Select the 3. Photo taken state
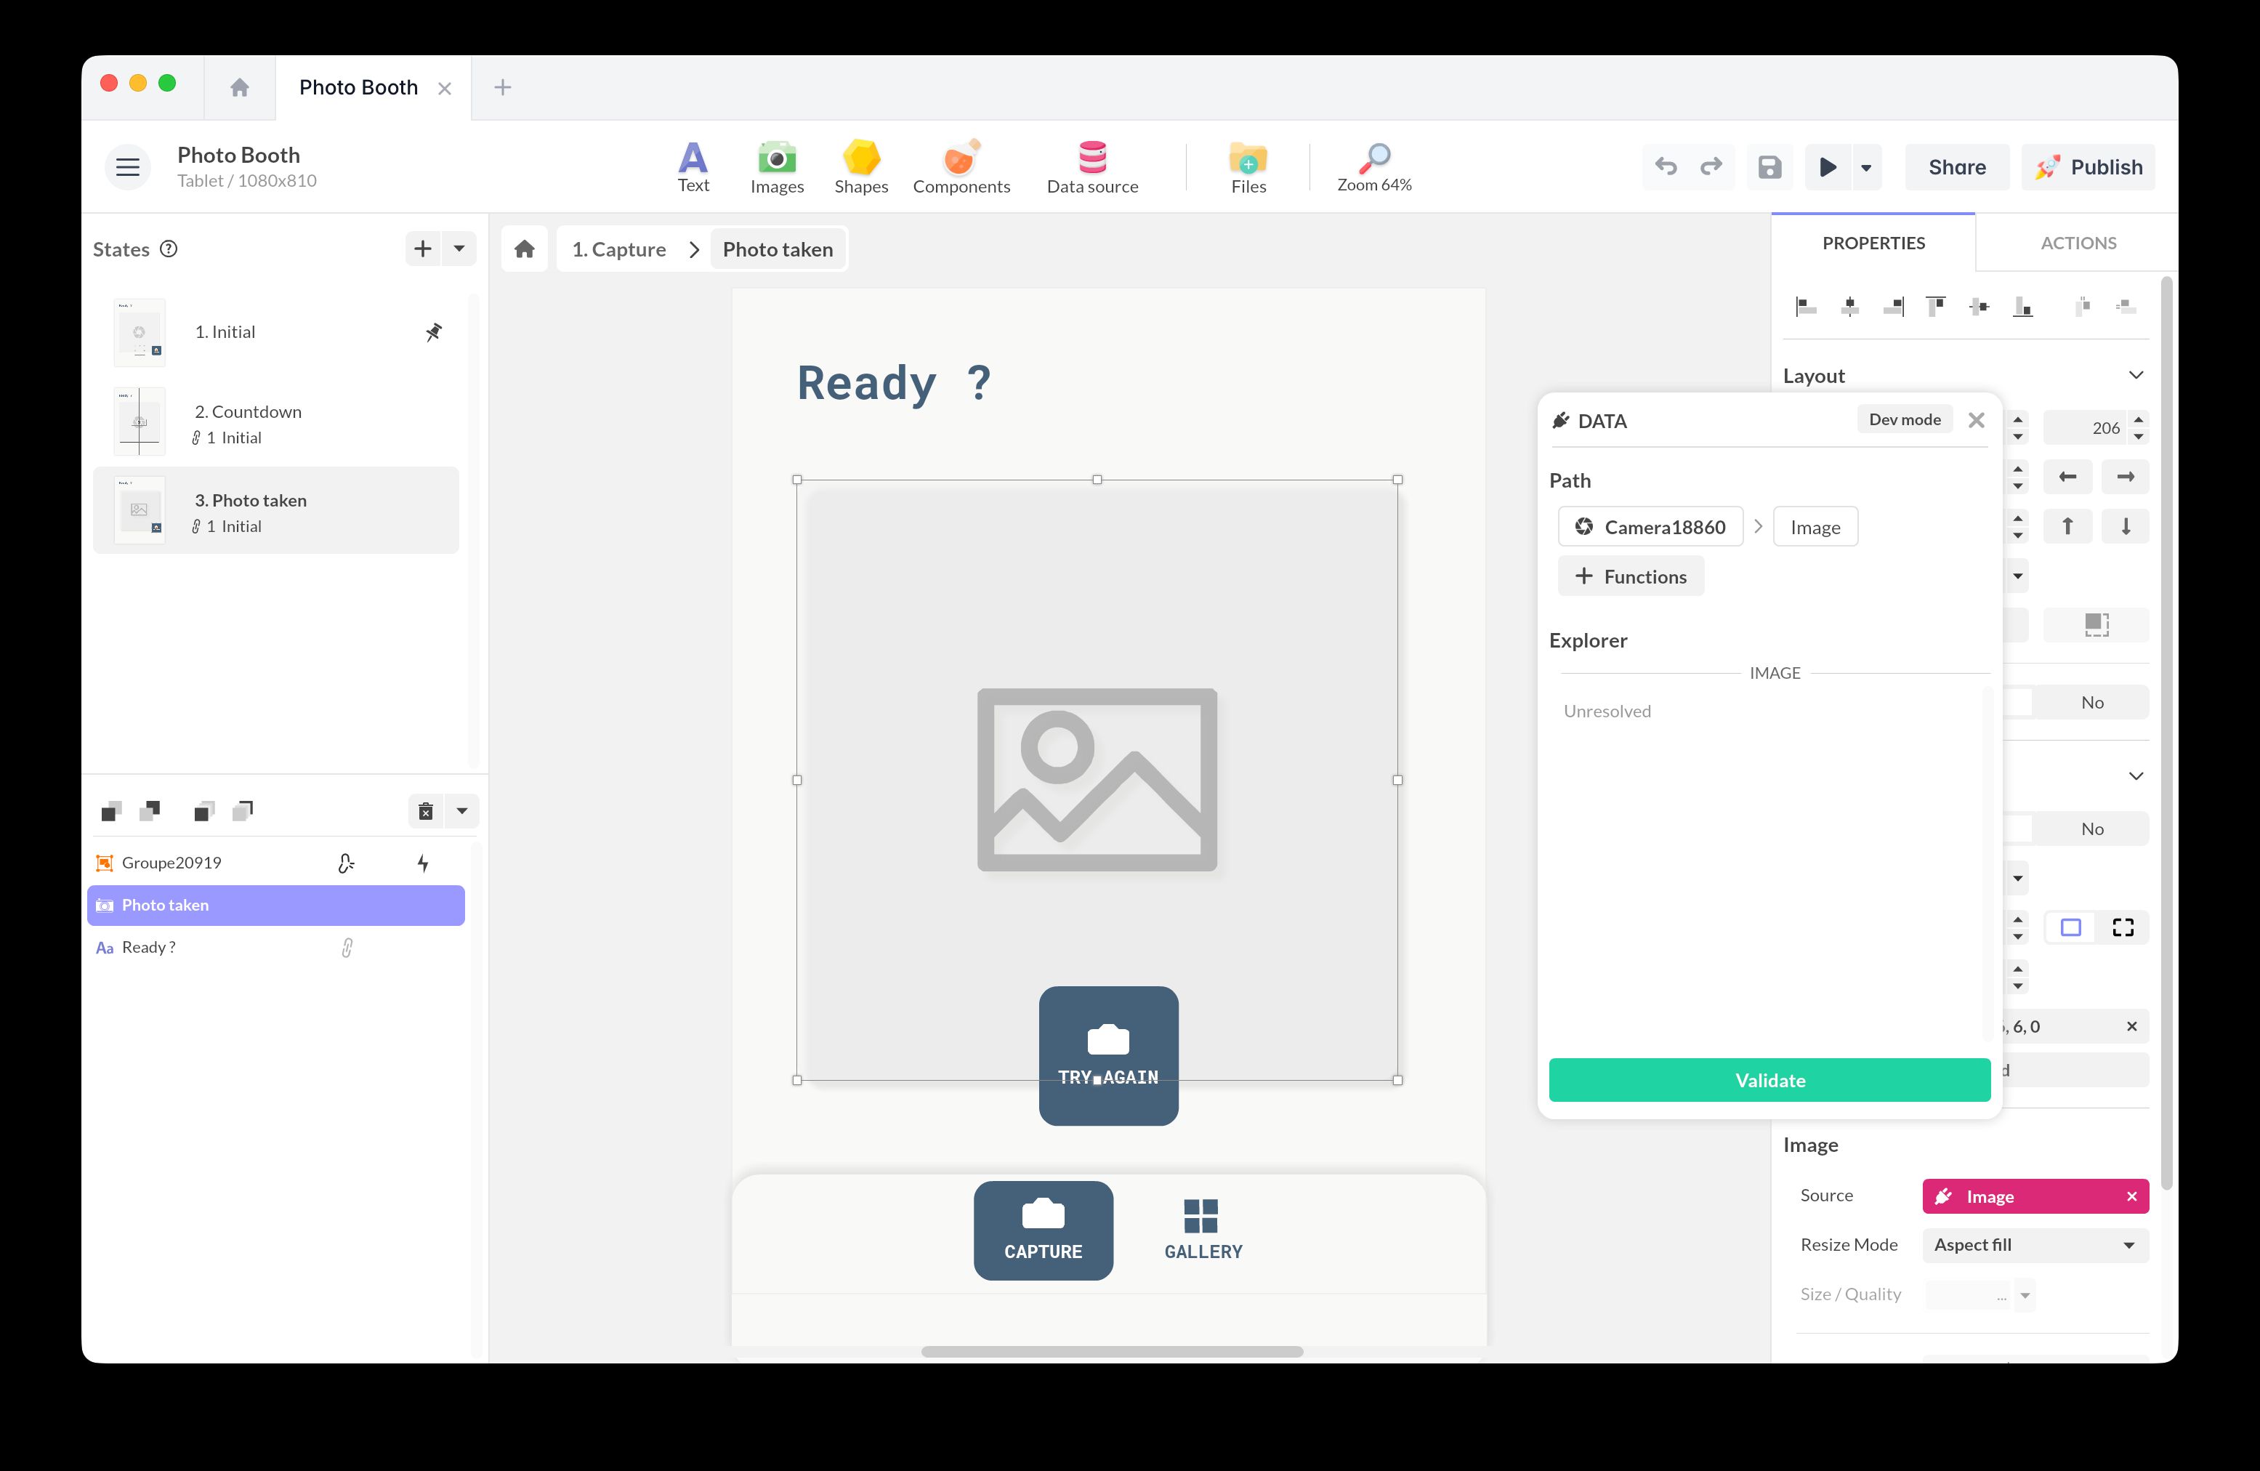The height and width of the screenshot is (1471, 2260). point(275,511)
